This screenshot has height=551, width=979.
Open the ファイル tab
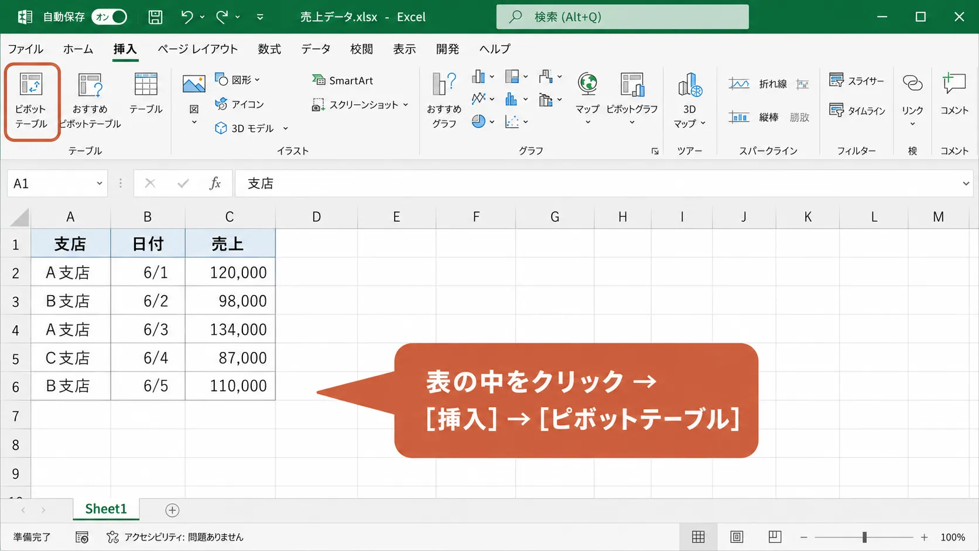tap(25, 49)
